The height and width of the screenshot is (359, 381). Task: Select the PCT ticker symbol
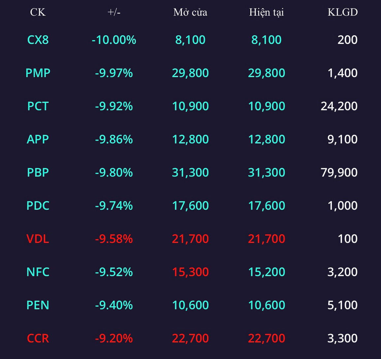point(38,106)
